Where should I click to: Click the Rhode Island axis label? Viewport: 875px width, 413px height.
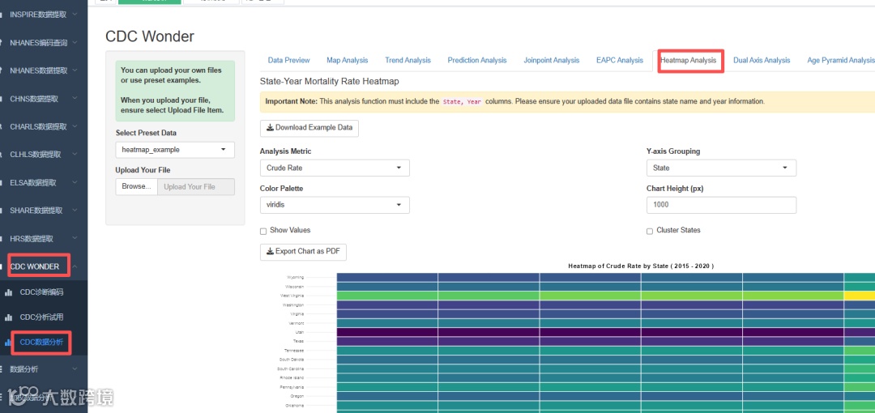[x=292, y=377]
